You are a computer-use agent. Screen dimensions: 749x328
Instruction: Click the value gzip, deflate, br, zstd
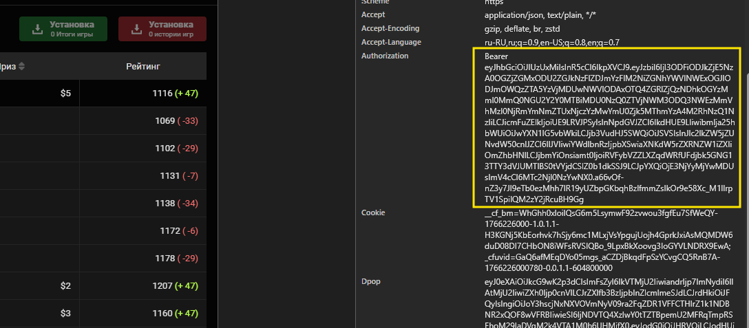(x=522, y=29)
